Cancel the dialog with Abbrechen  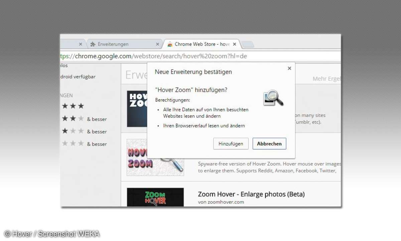[269, 144]
